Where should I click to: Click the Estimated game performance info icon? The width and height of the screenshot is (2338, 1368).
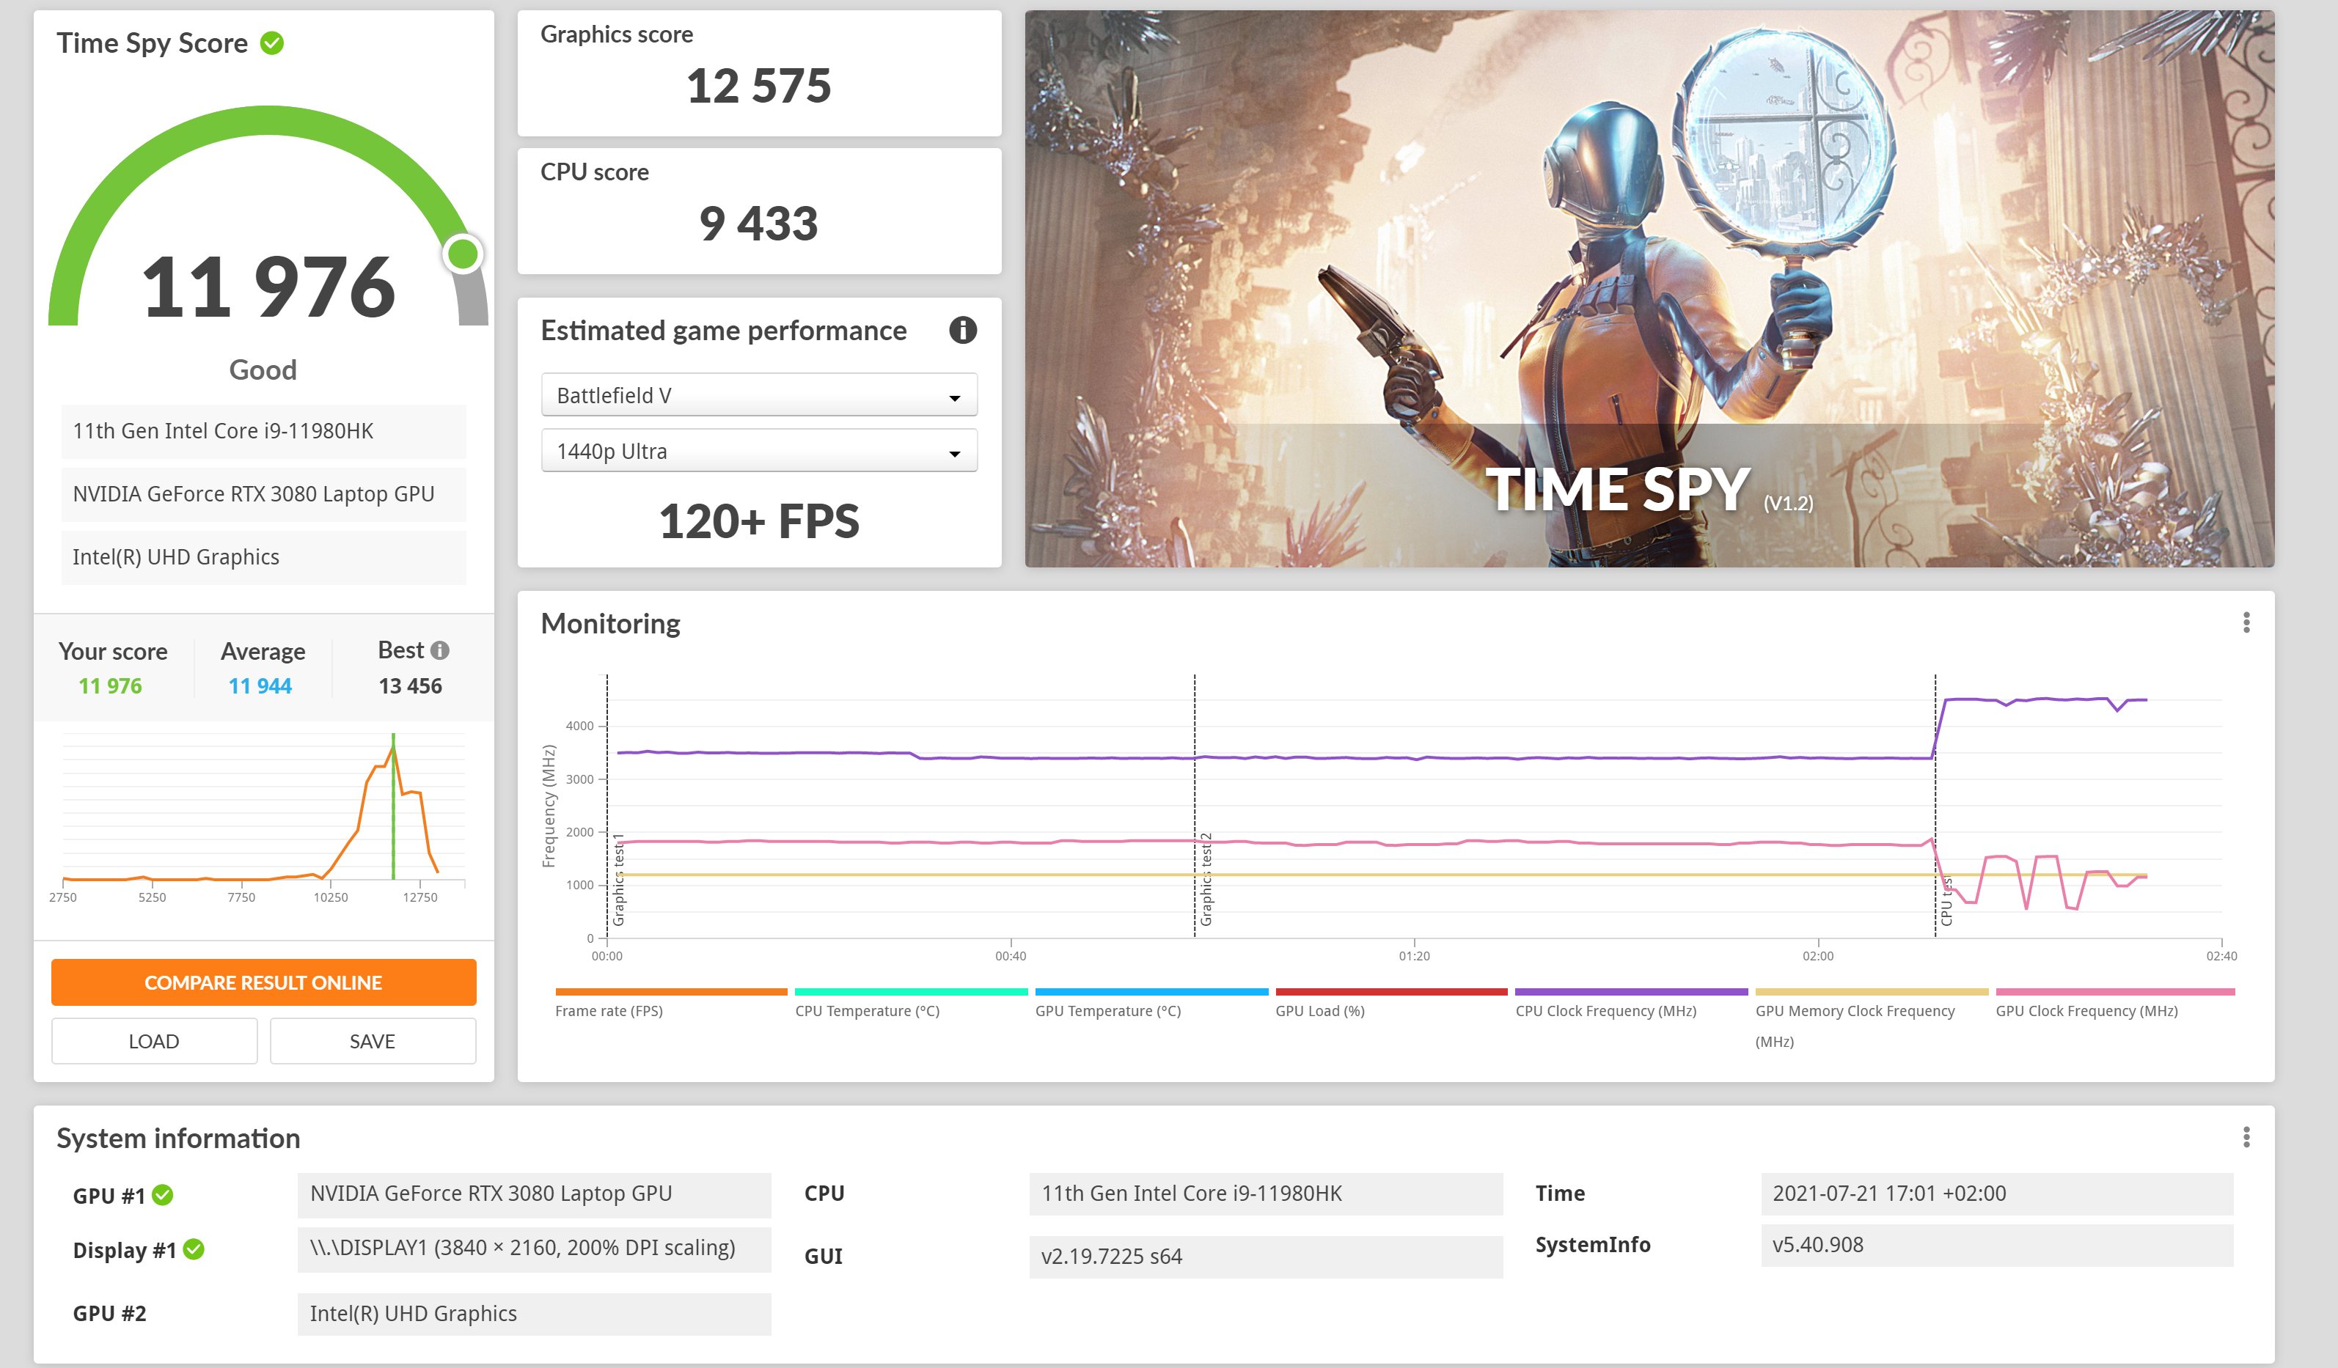(962, 330)
